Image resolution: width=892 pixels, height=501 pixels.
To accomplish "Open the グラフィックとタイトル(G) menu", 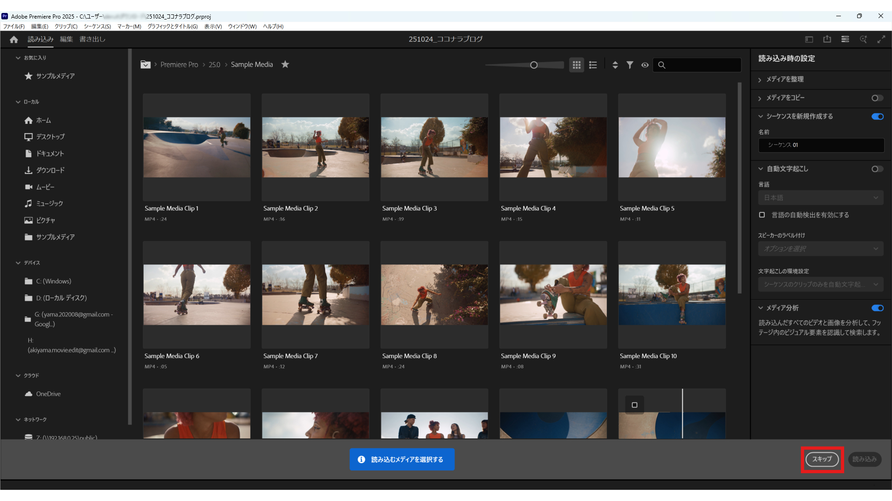I will coord(172,26).
